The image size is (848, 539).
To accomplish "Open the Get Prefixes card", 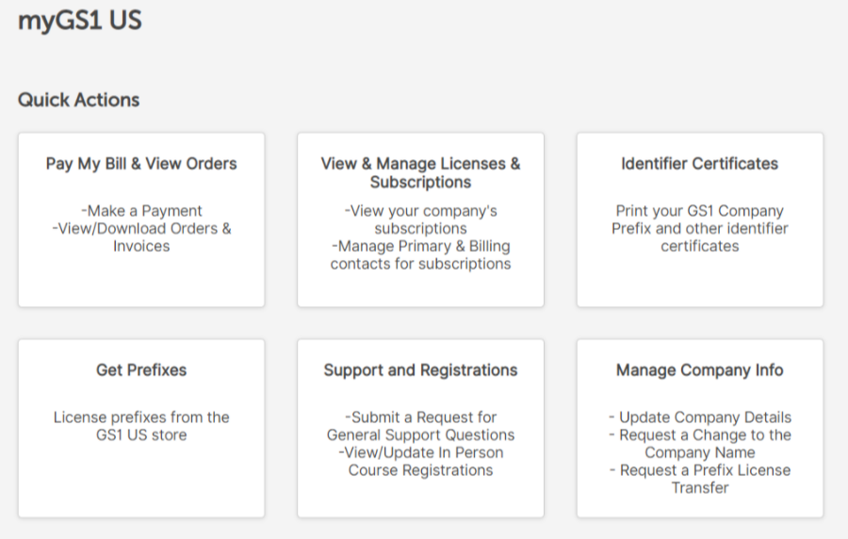I will (x=141, y=429).
